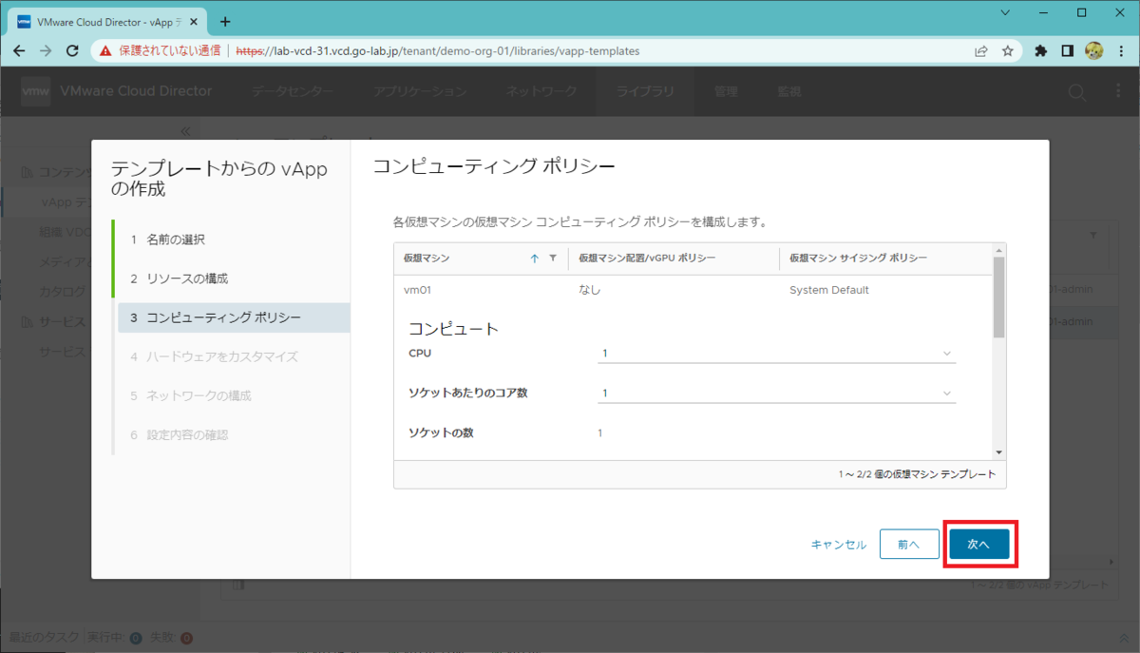Click the 仮想マシン配置/vGPU ポリシー column header
This screenshot has width=1140, height=653.
pyautogui.click(x=647, y=259)
